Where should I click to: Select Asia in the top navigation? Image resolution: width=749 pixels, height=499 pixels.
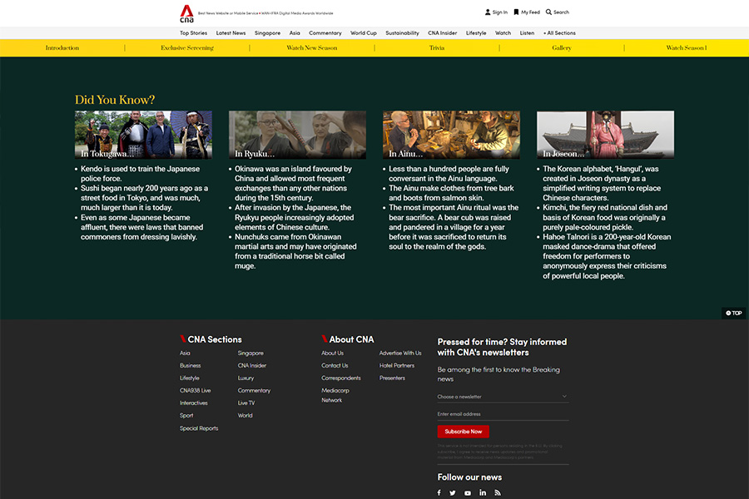(295, 33)
